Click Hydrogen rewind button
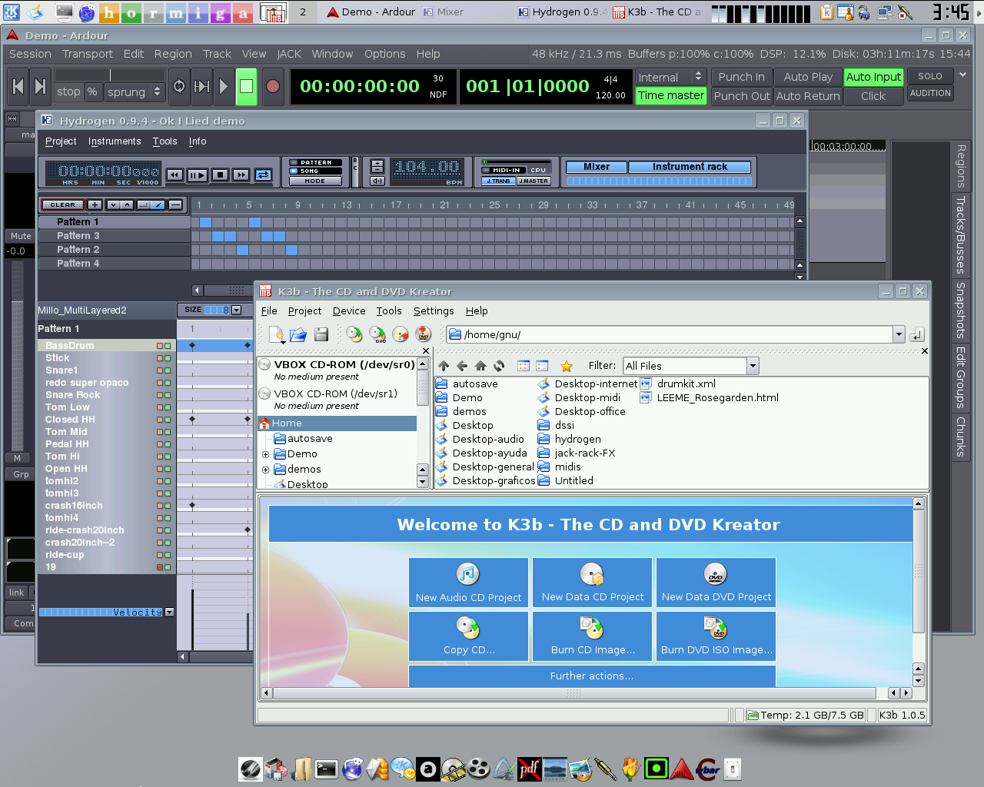The height and width of the screenshot is (787, 984). [x=175, y=175]
